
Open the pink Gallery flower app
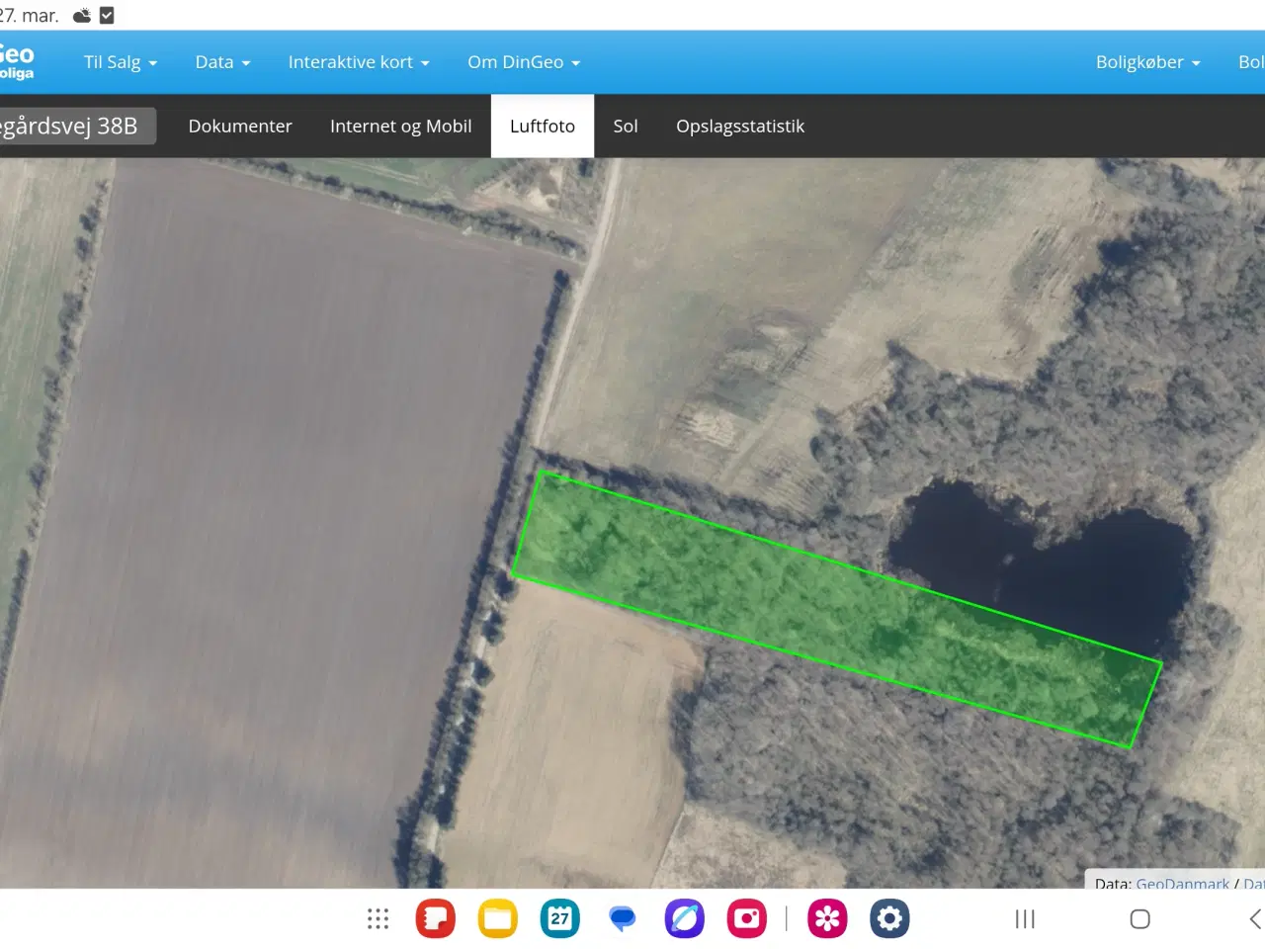click(x=827, y=919)
